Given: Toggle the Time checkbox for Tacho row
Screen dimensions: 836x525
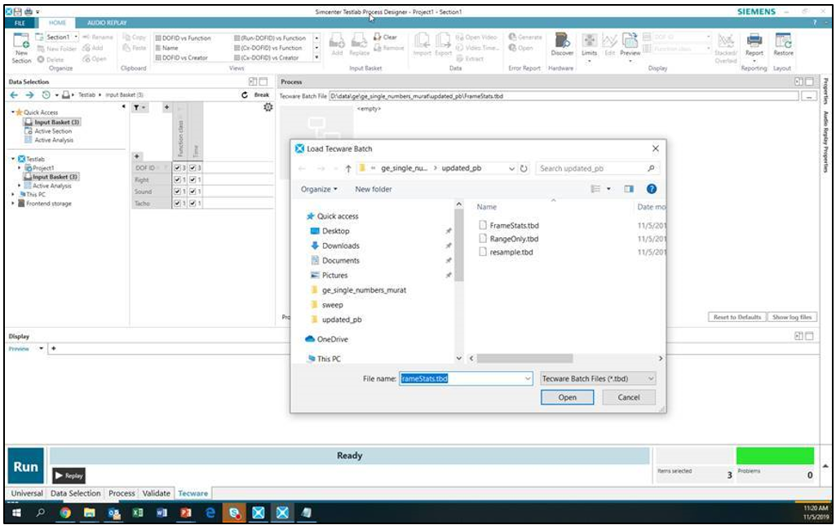Looking at the screenshot, I should 193,204.
